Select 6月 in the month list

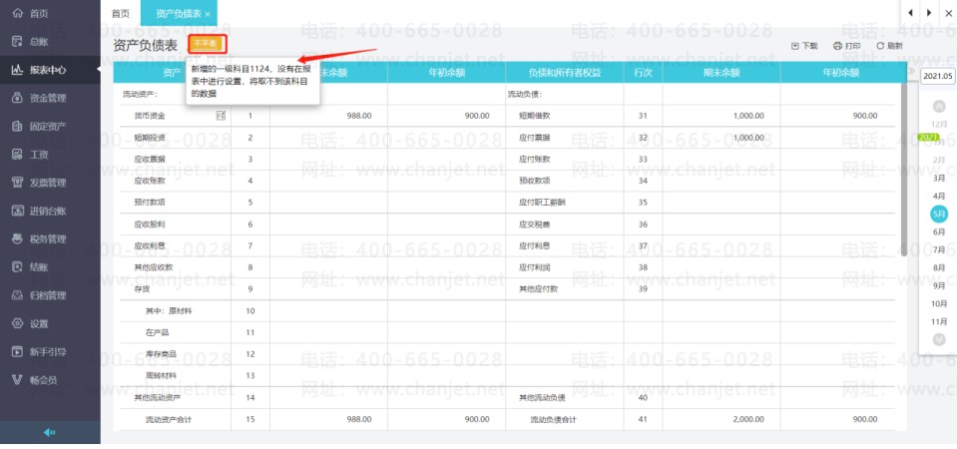coord(939,231)
